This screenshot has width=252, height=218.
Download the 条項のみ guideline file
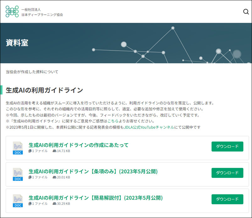pos(227,173)
